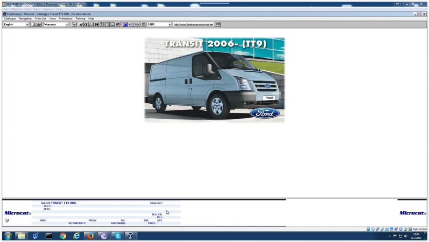Viewport: 429px width, 242px height.
Task: Launch Internet Explorer from taskbar
Action: point(77,236)
